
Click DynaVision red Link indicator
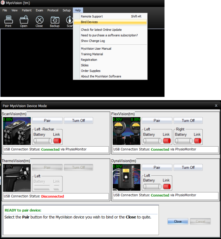(x=167, y=186)
